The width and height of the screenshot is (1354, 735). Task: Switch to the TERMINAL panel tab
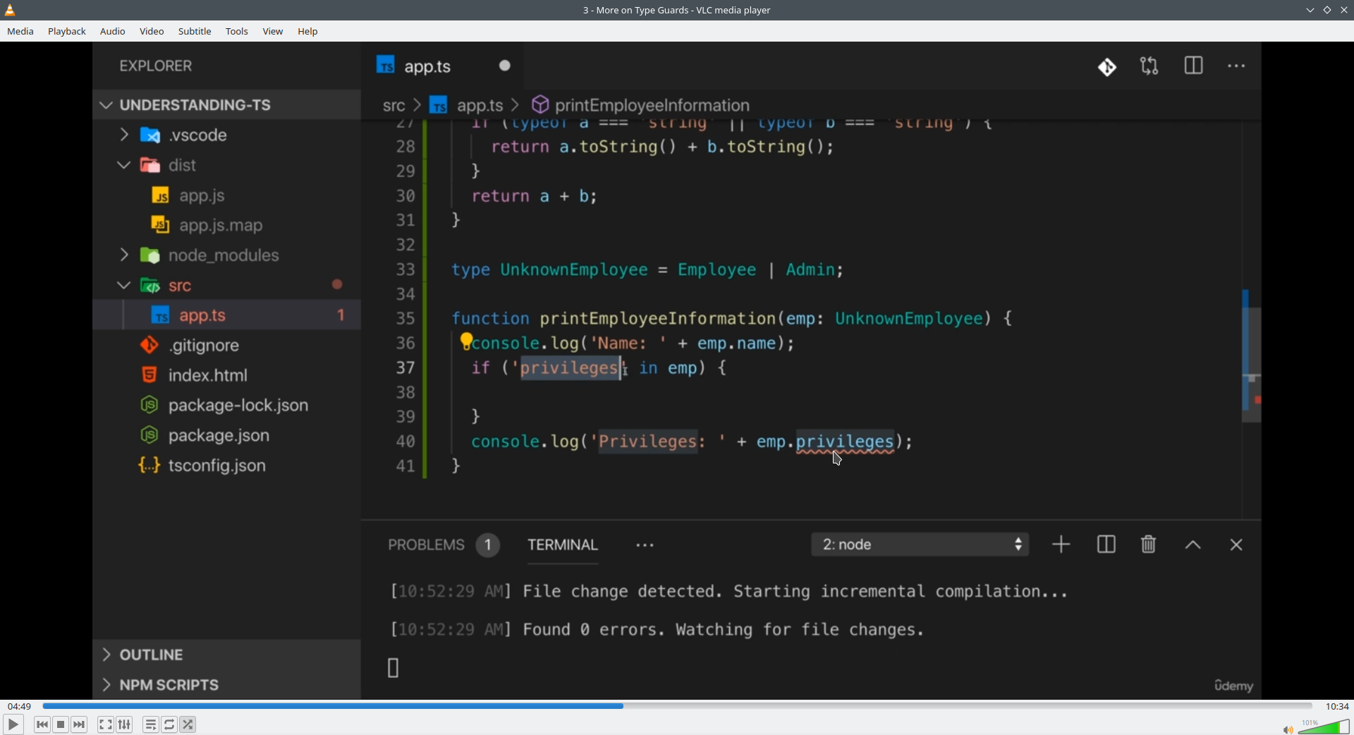(x=563, y=545)
